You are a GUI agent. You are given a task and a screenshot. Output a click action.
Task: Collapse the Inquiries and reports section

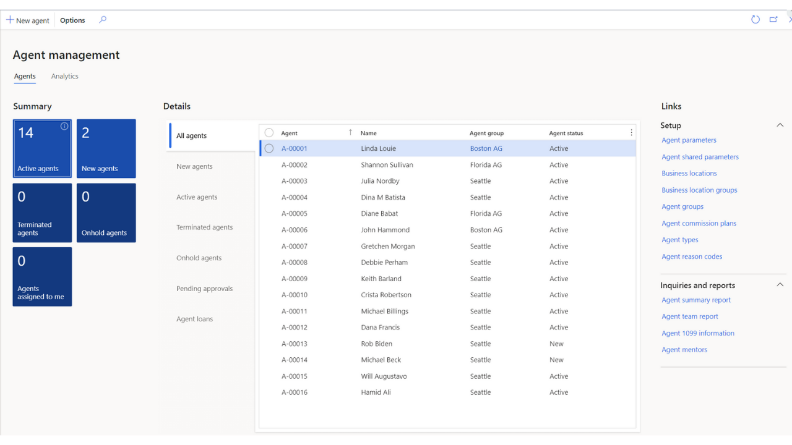(780, 285)
